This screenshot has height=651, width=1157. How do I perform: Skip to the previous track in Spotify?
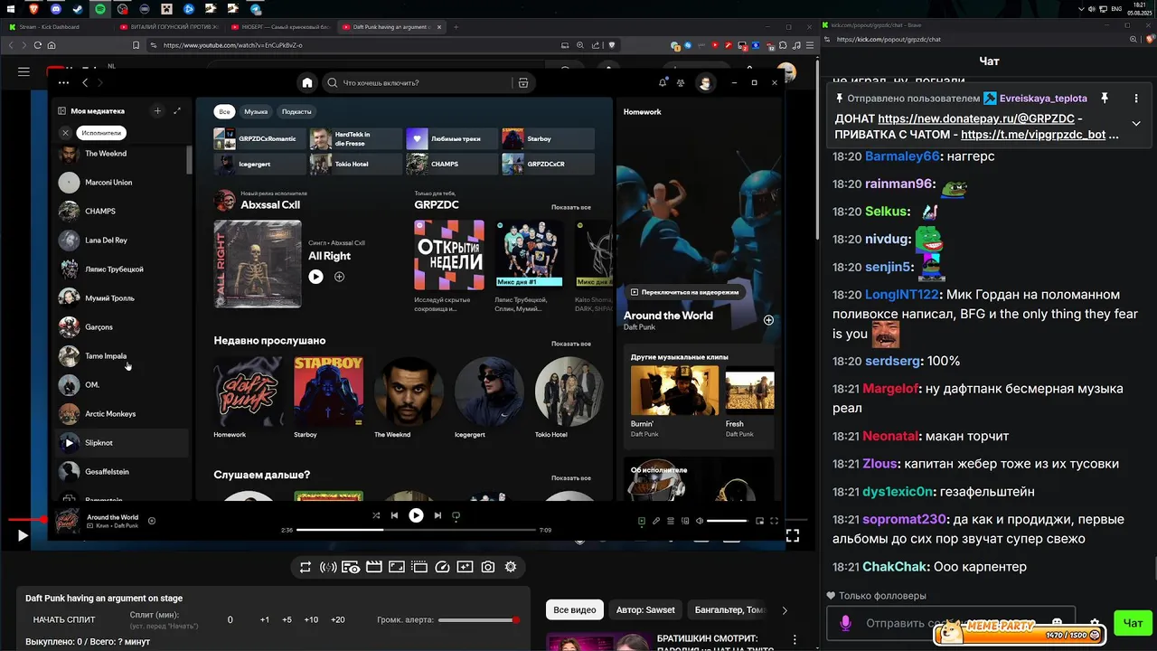point(394,515)
